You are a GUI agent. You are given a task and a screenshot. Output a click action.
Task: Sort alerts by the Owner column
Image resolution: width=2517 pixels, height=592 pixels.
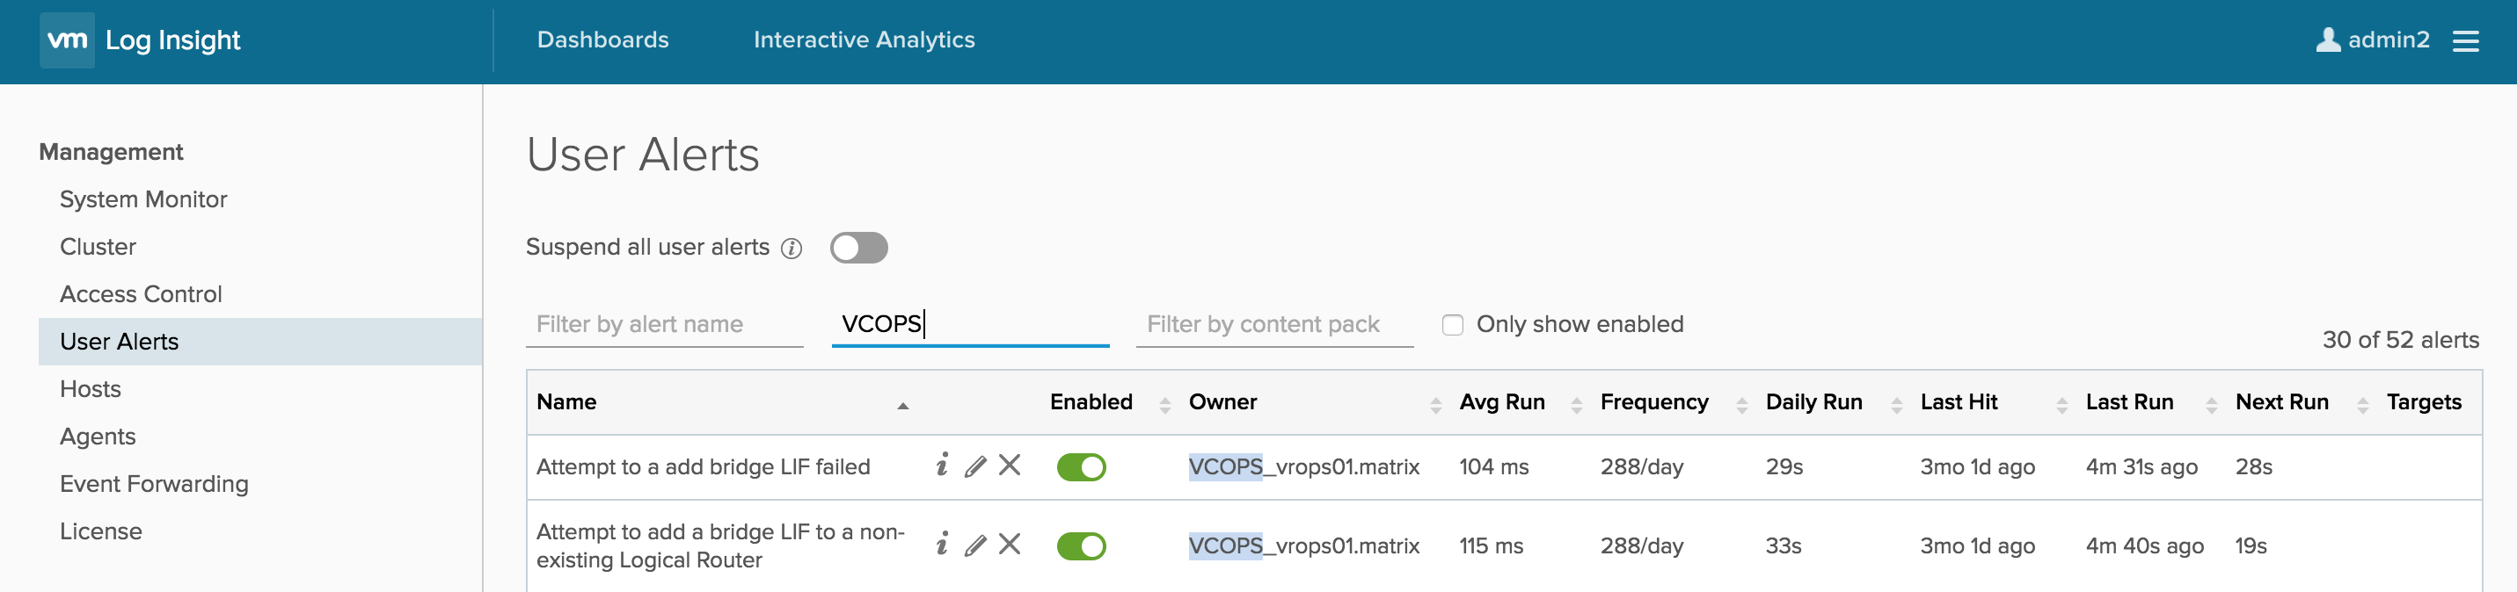[1434, 405]
